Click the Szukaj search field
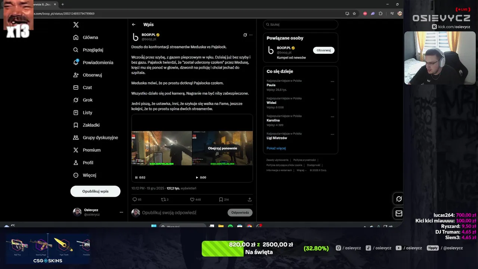Image resolution: width=478 pixels, height=269 pixels. coord(300,25)
